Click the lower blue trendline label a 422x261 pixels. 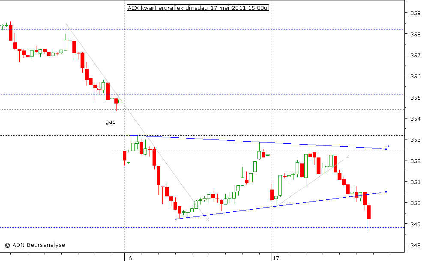point(386,193)
